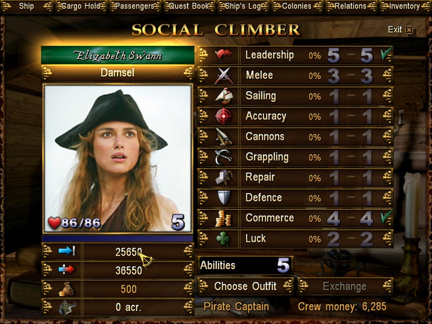Click the green clover Luck icon
This screenshot has width=432, height=324.
pyautogui.click(x=223, y=239)
